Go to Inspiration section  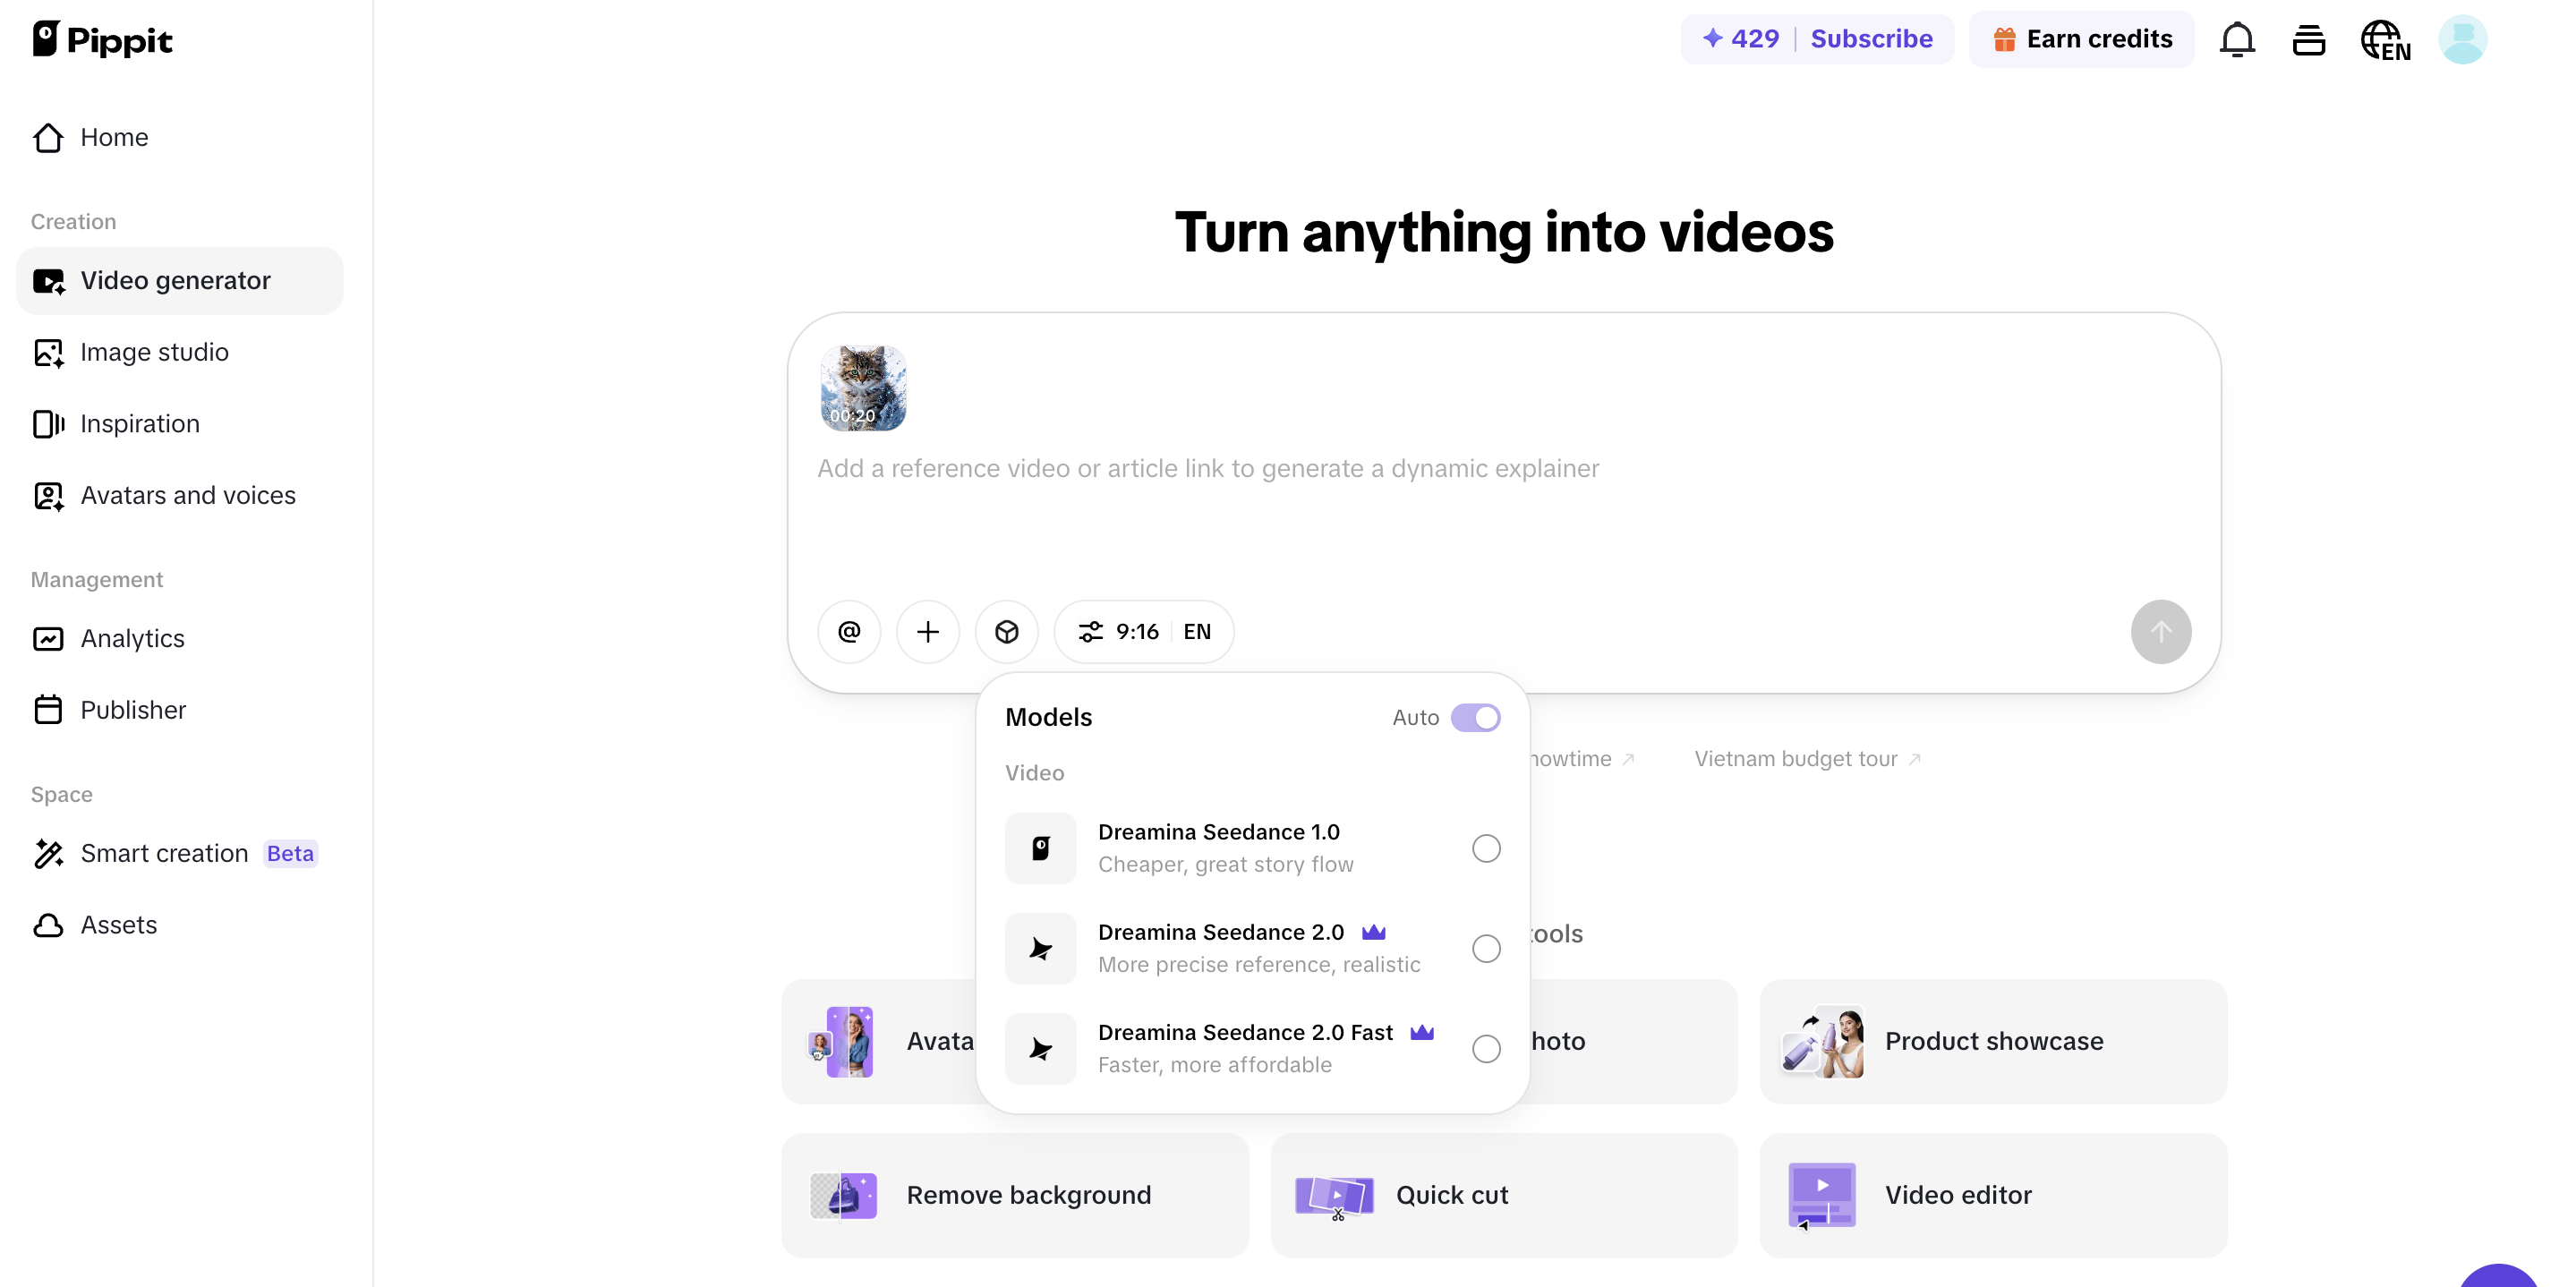click(x=180, y=424)
